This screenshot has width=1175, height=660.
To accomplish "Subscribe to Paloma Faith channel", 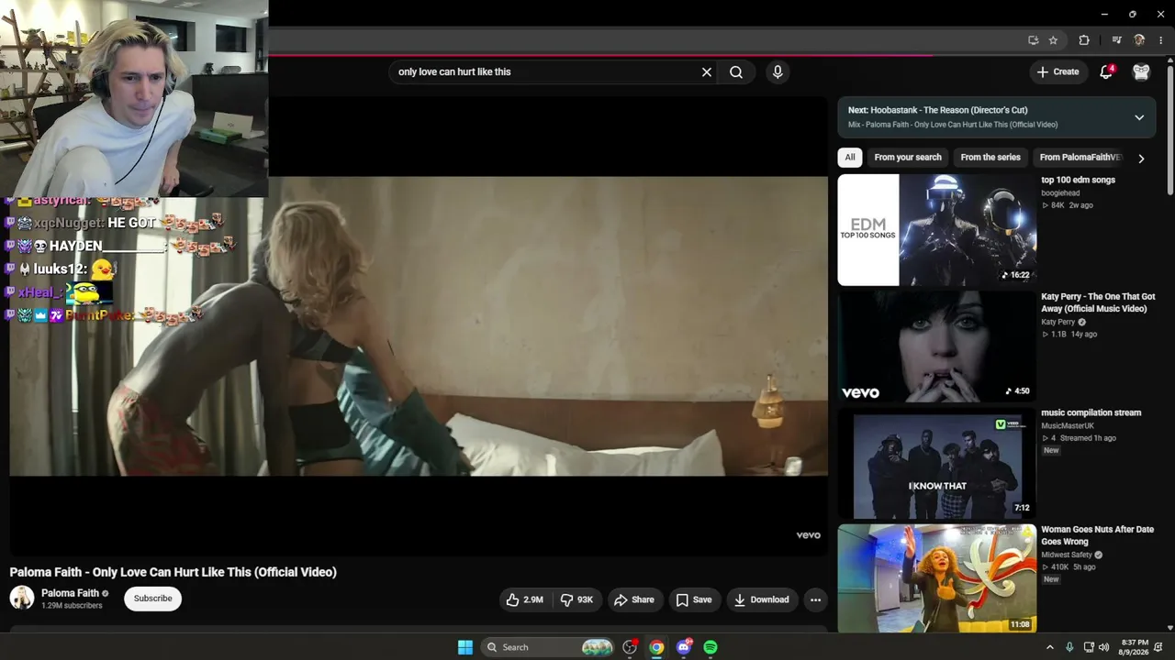I will [x=153, y=599].
